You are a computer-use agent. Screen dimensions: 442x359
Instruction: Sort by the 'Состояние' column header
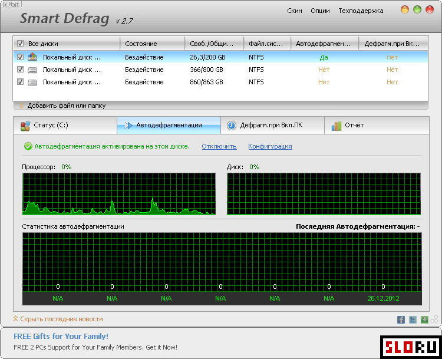[153, 44]
